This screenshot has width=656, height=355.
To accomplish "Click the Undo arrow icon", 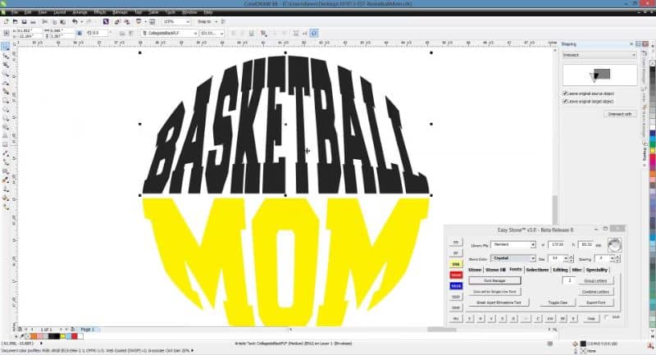I will 75,22.
